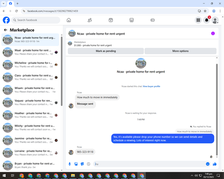
Task: Open Ncaa conversation in list
Action: [30, 39]
